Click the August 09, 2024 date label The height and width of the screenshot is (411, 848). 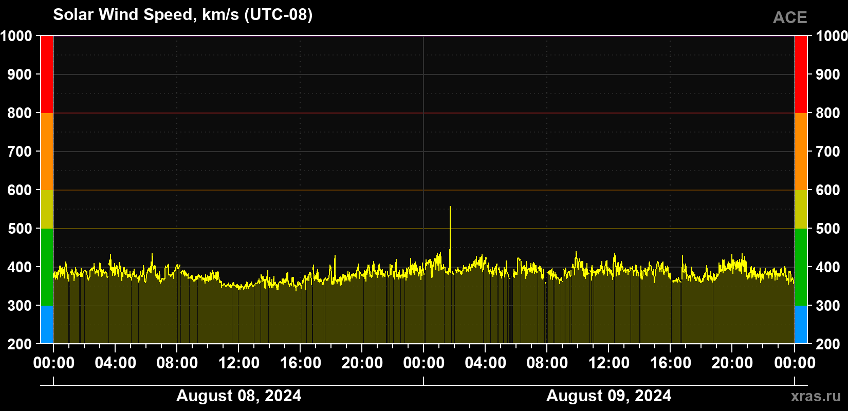609,396
